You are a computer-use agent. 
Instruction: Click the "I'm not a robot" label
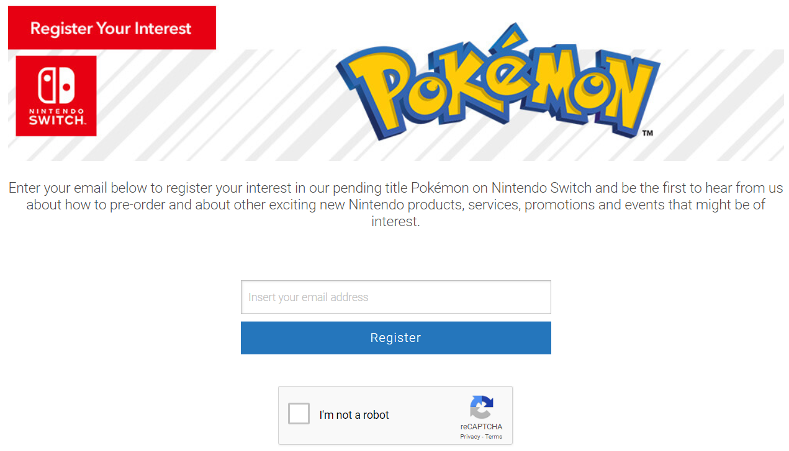coord(354,415)
